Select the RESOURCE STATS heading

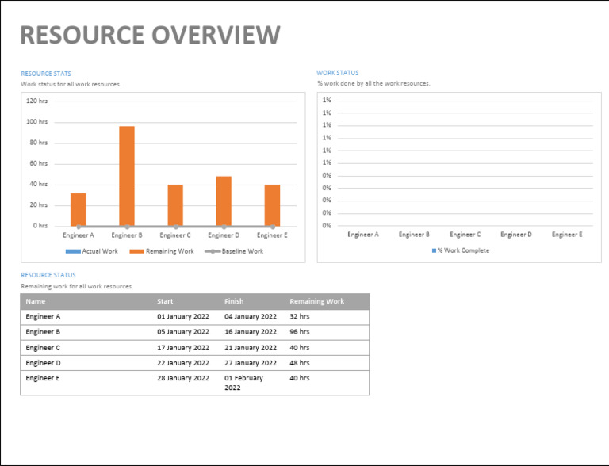46,74
